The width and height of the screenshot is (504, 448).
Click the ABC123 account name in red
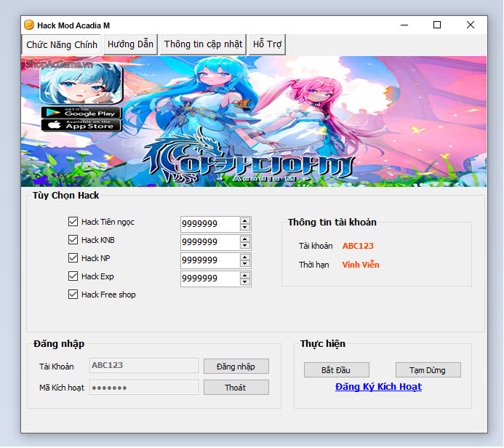pyautogui.click(x=358, y=246)
